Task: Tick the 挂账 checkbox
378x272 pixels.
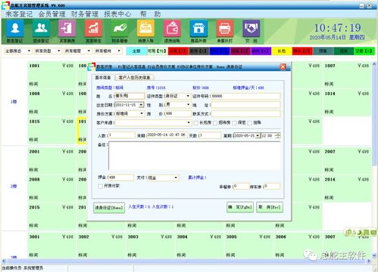Action: point(250,123)
